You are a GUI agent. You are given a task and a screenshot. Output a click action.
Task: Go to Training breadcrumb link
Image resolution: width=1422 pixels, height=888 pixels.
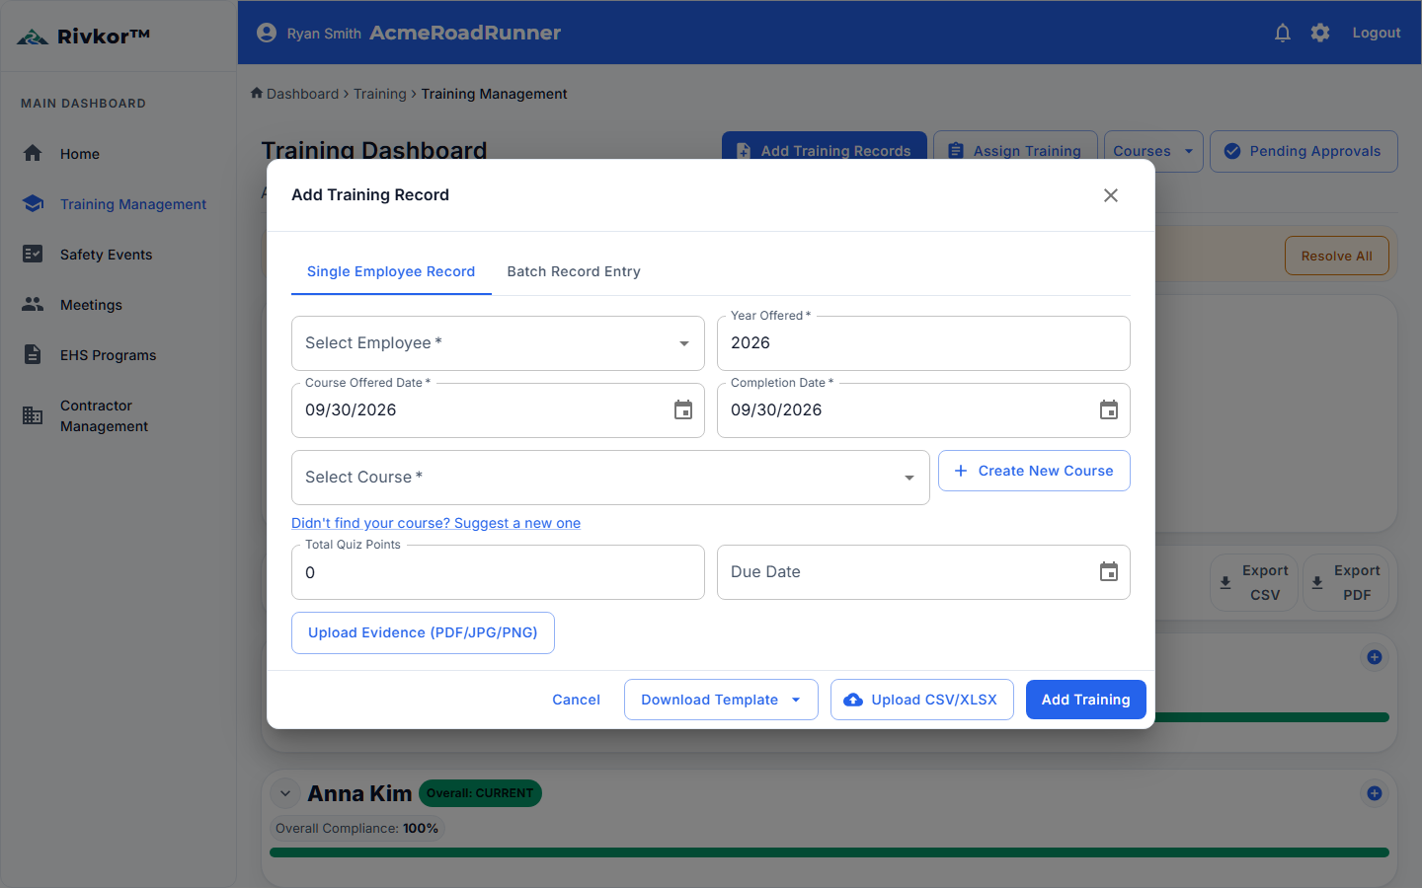point(380,94)
